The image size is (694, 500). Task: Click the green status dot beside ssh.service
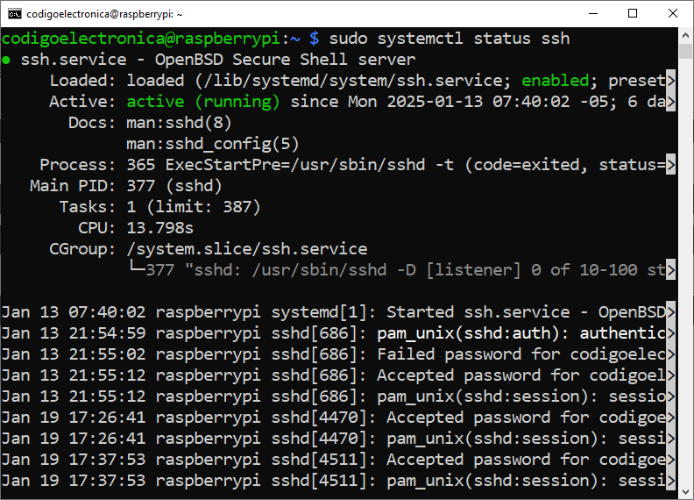(6, 60)
